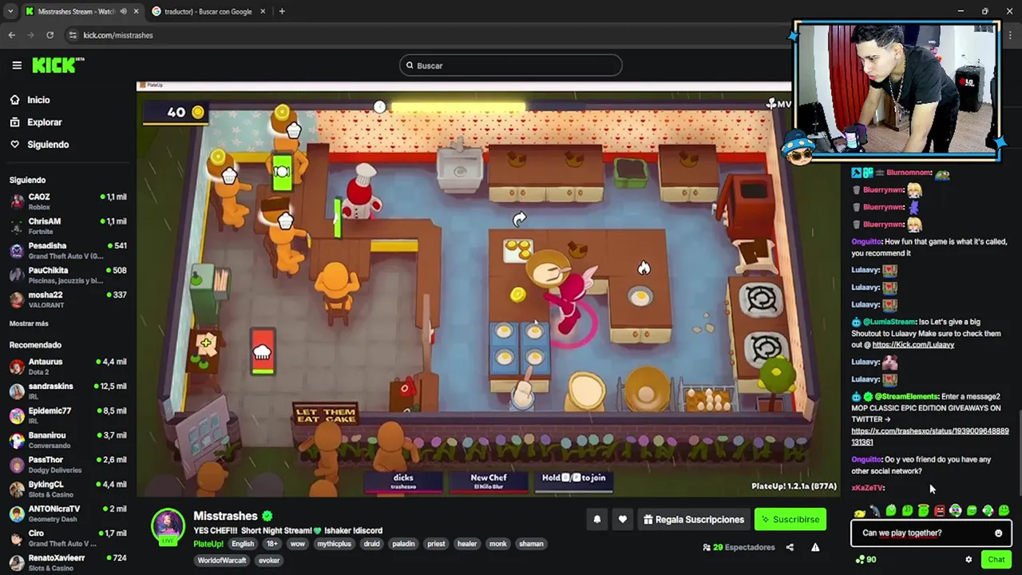
Task: Open a new browser tab
Action: pos(282,11)
